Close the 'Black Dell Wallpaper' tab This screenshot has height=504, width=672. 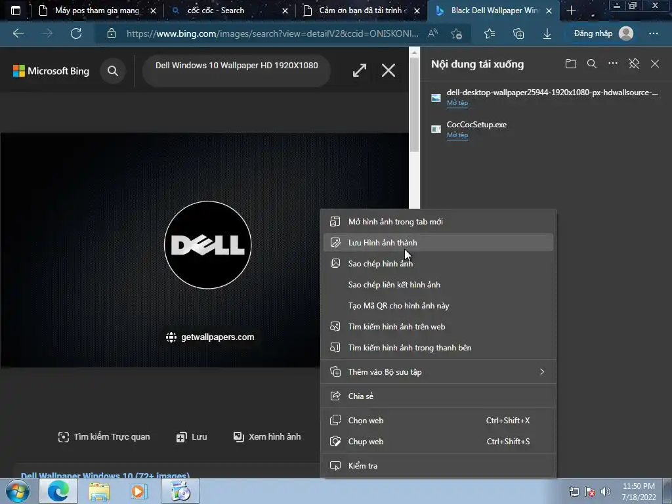(549, 10)
